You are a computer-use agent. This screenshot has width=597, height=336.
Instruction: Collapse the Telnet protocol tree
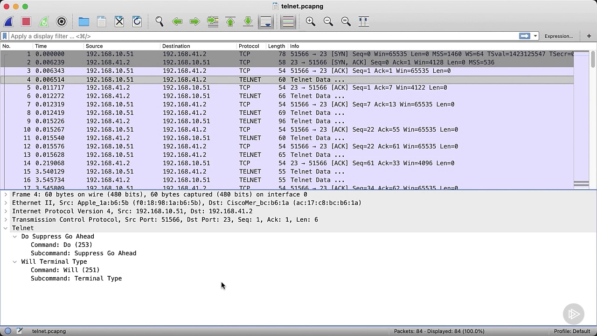[x=6, y=228]
